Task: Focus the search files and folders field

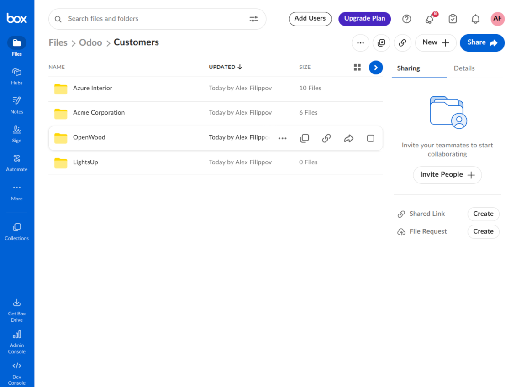Action: pos(157,19)
